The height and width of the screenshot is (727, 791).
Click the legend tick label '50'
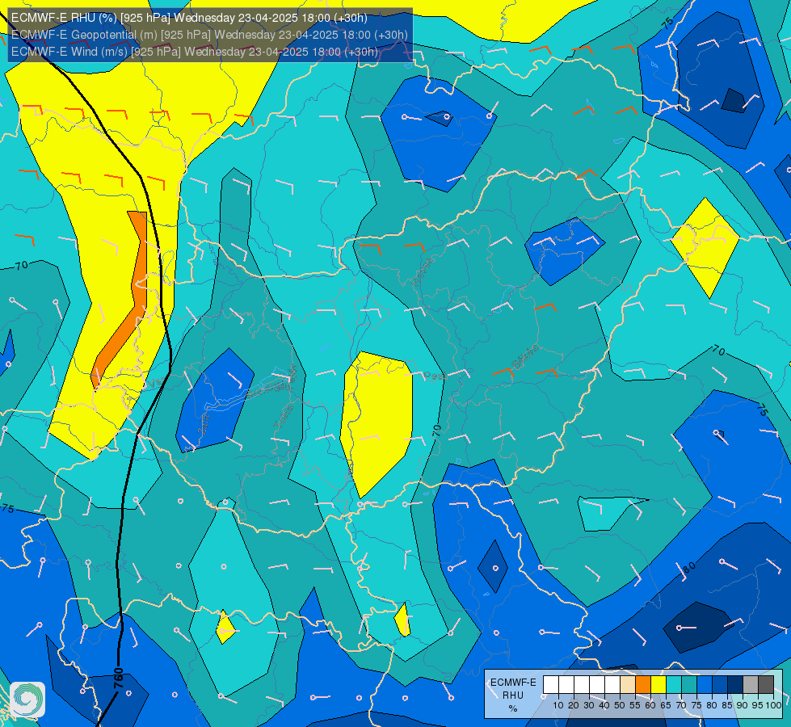tap(620, 705)
